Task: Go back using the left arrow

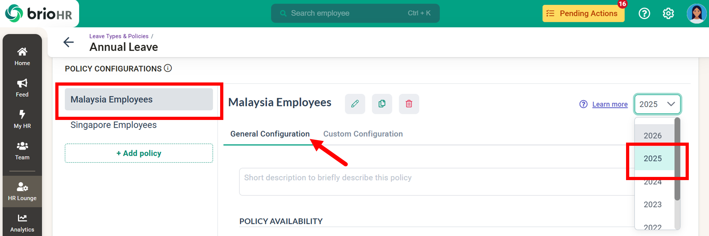Action: 68,42
